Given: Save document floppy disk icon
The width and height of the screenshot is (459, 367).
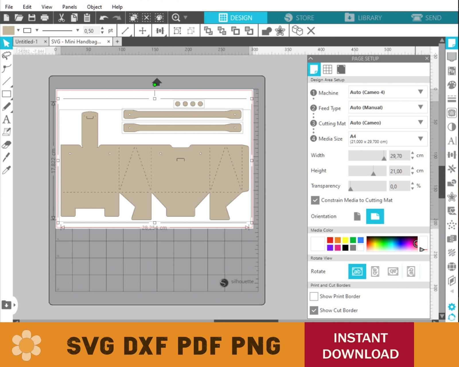Looking at the screenshot, I should [x=32, y=18].
